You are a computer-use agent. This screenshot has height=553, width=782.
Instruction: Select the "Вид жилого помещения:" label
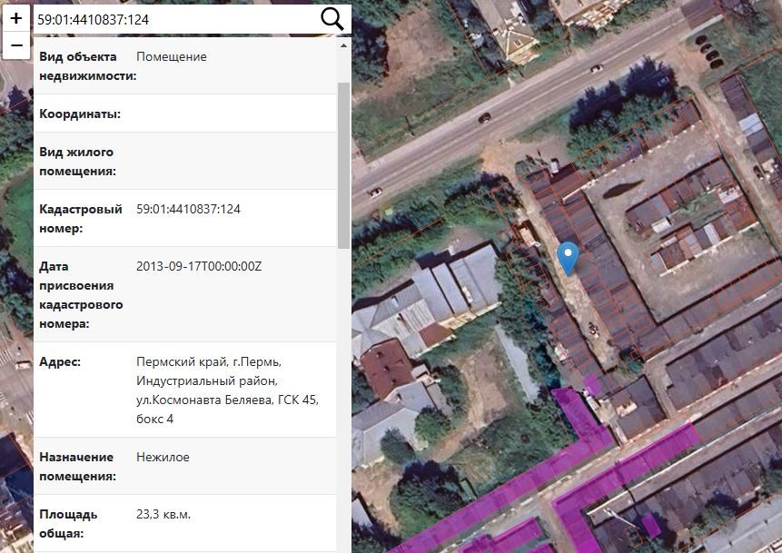coord(77,162)
